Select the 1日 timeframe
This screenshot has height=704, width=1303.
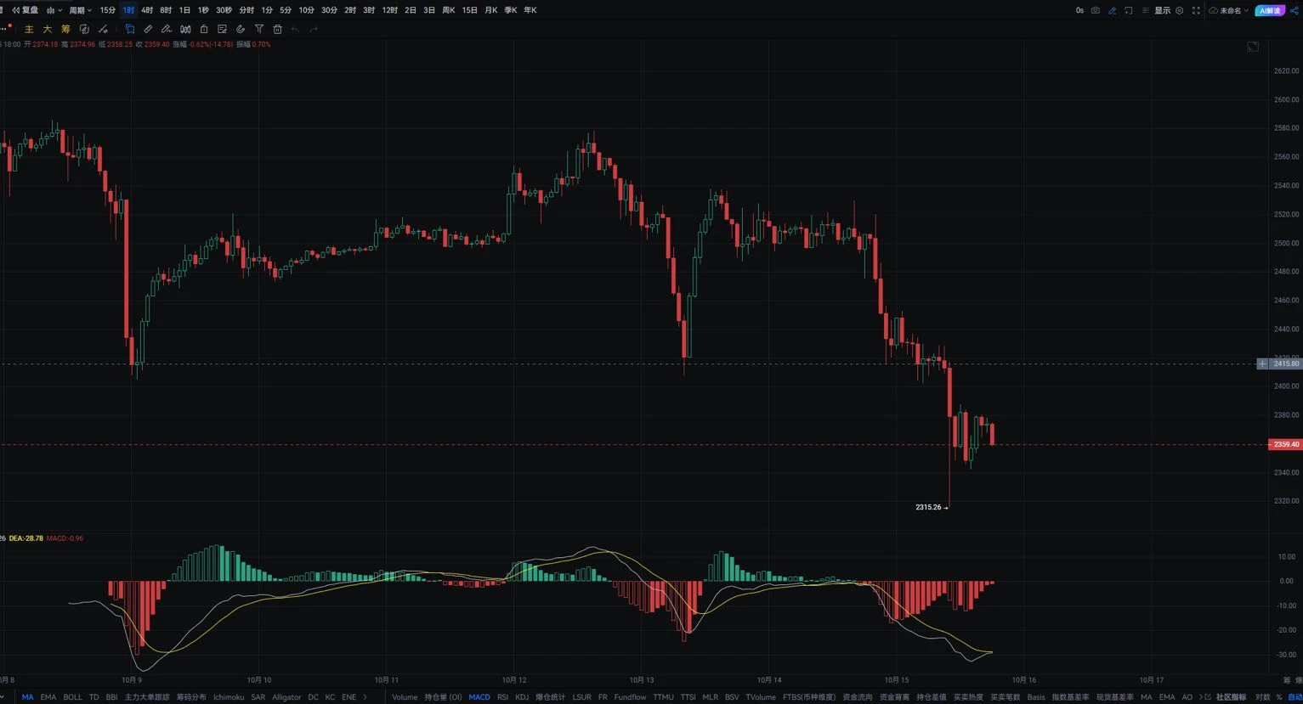184,10
